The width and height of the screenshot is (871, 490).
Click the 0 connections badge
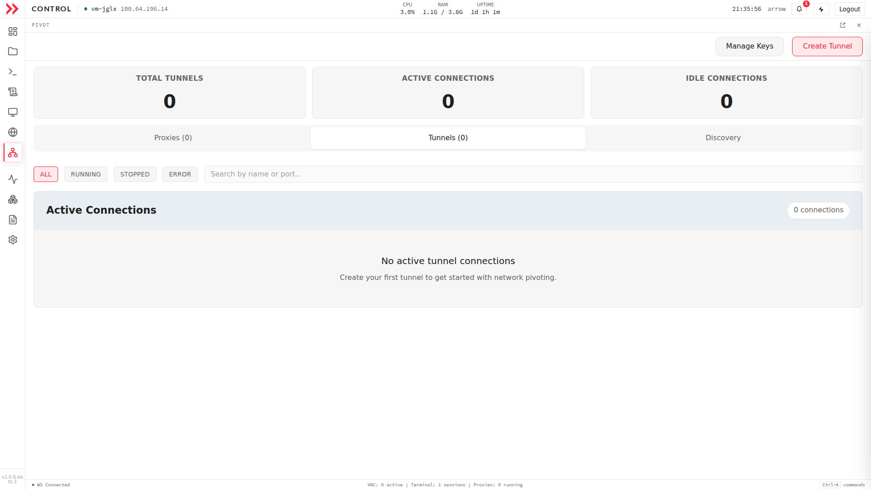[818, 210]
